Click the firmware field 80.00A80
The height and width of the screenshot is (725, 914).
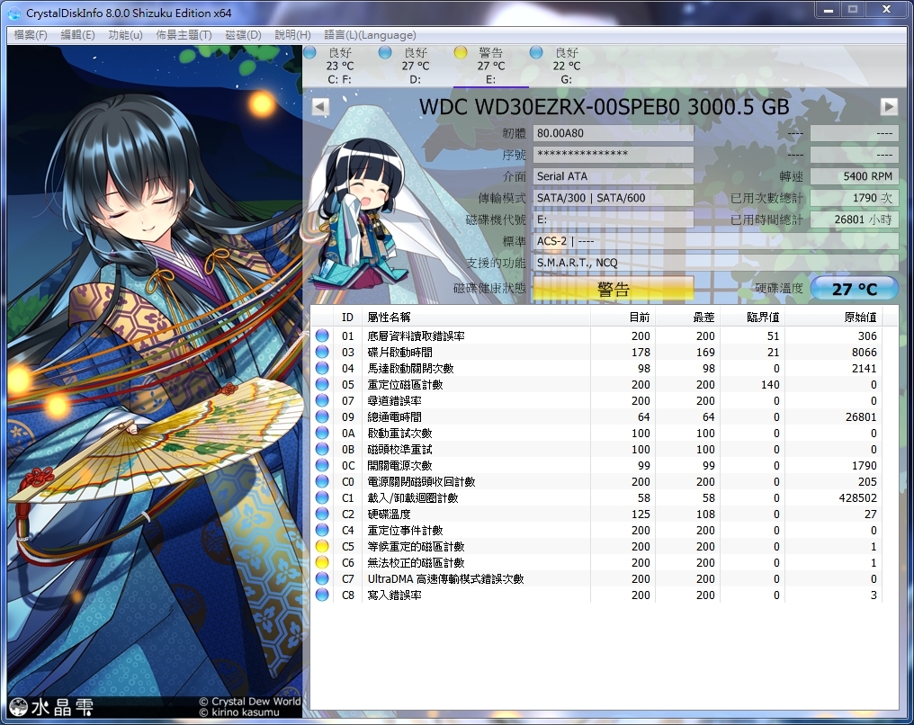pyautogui.click(x=614, y=133)
